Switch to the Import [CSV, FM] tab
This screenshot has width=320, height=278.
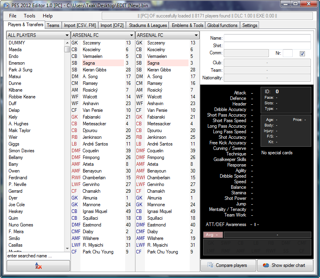point(80,25)
